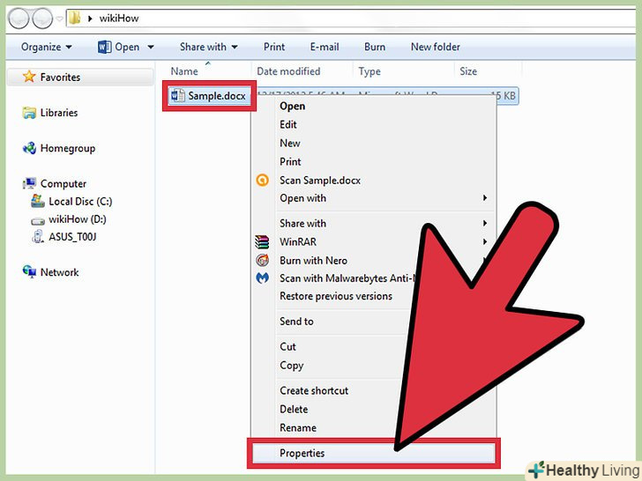
Task: Expand the Share with context submenu arrow
Action: (x=485, y=224)
